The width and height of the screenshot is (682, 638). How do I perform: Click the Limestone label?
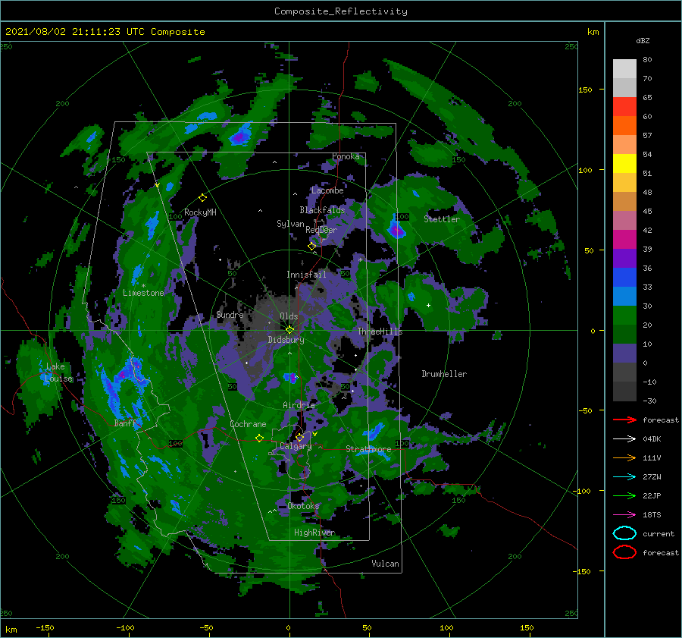[x=143, y=293]
